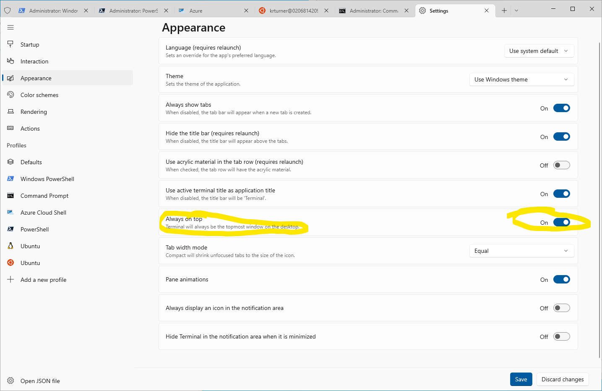
Task: Click the hamburger navigation menu icon
Action: pyautogui.click(x=10, y=27)
